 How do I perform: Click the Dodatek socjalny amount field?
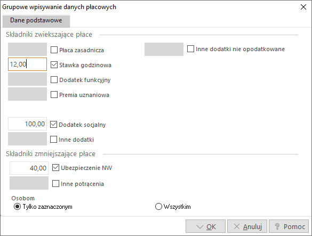click(27, 124)
